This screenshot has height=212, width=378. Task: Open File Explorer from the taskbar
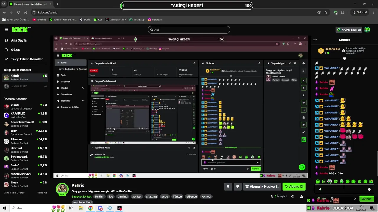coord(81,208)
